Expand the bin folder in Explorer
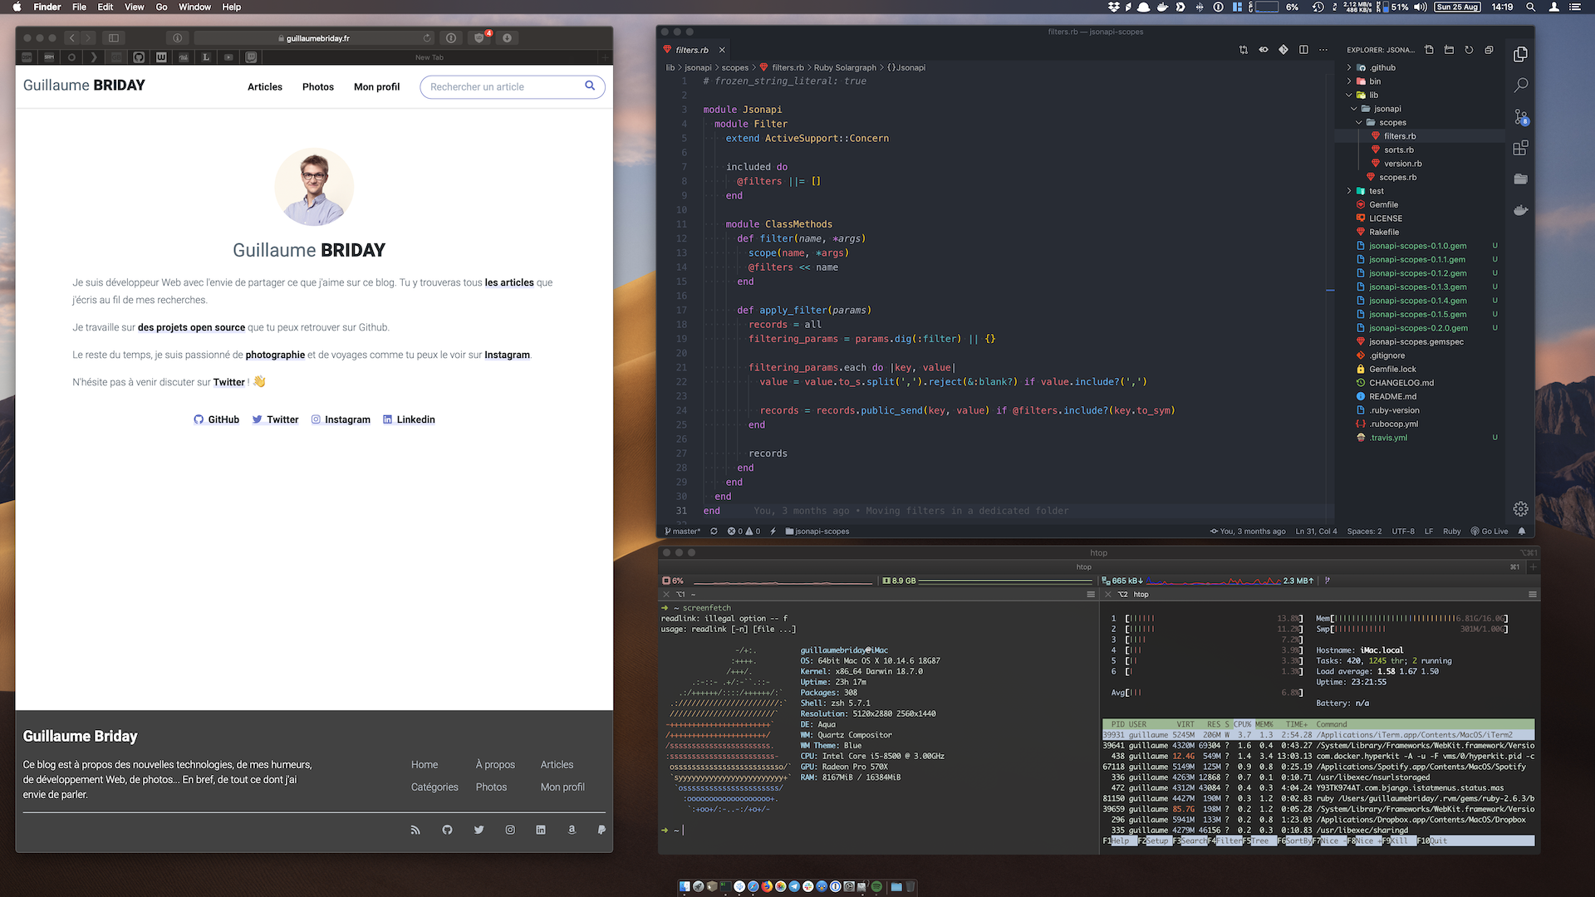 (x=1374, y=81)
